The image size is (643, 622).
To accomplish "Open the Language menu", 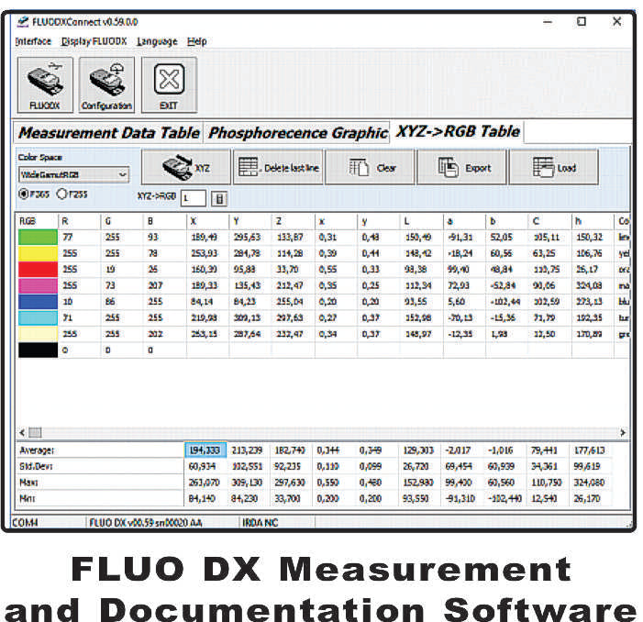I will pyautogui.click(x=157, y=41).
